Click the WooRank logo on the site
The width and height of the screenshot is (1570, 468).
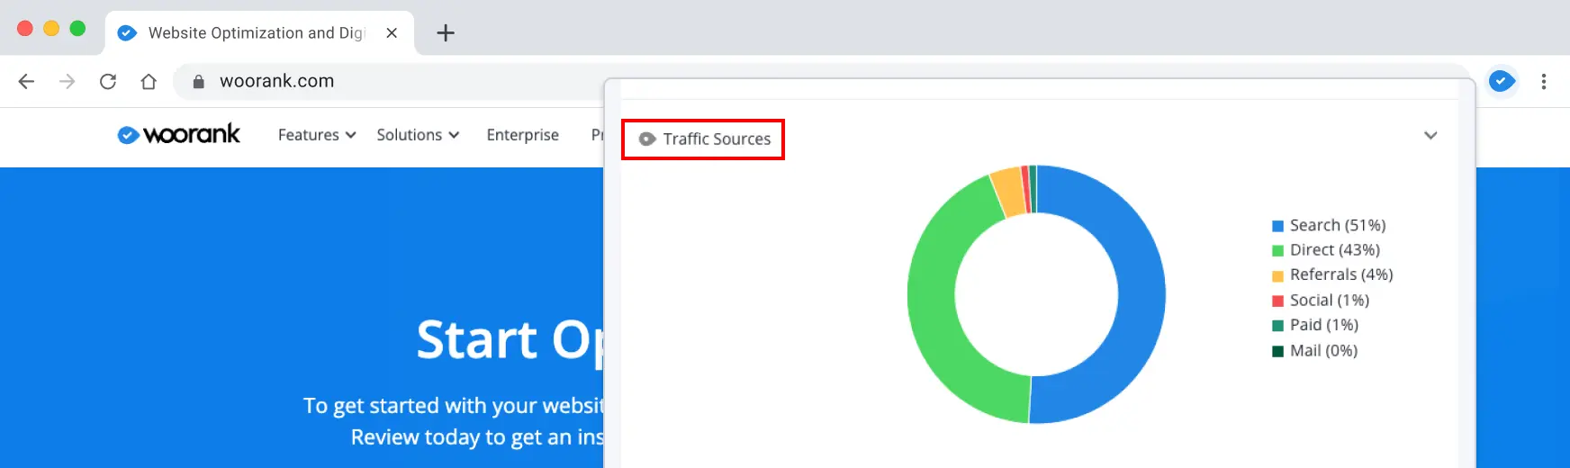click(x=179, y=135)
